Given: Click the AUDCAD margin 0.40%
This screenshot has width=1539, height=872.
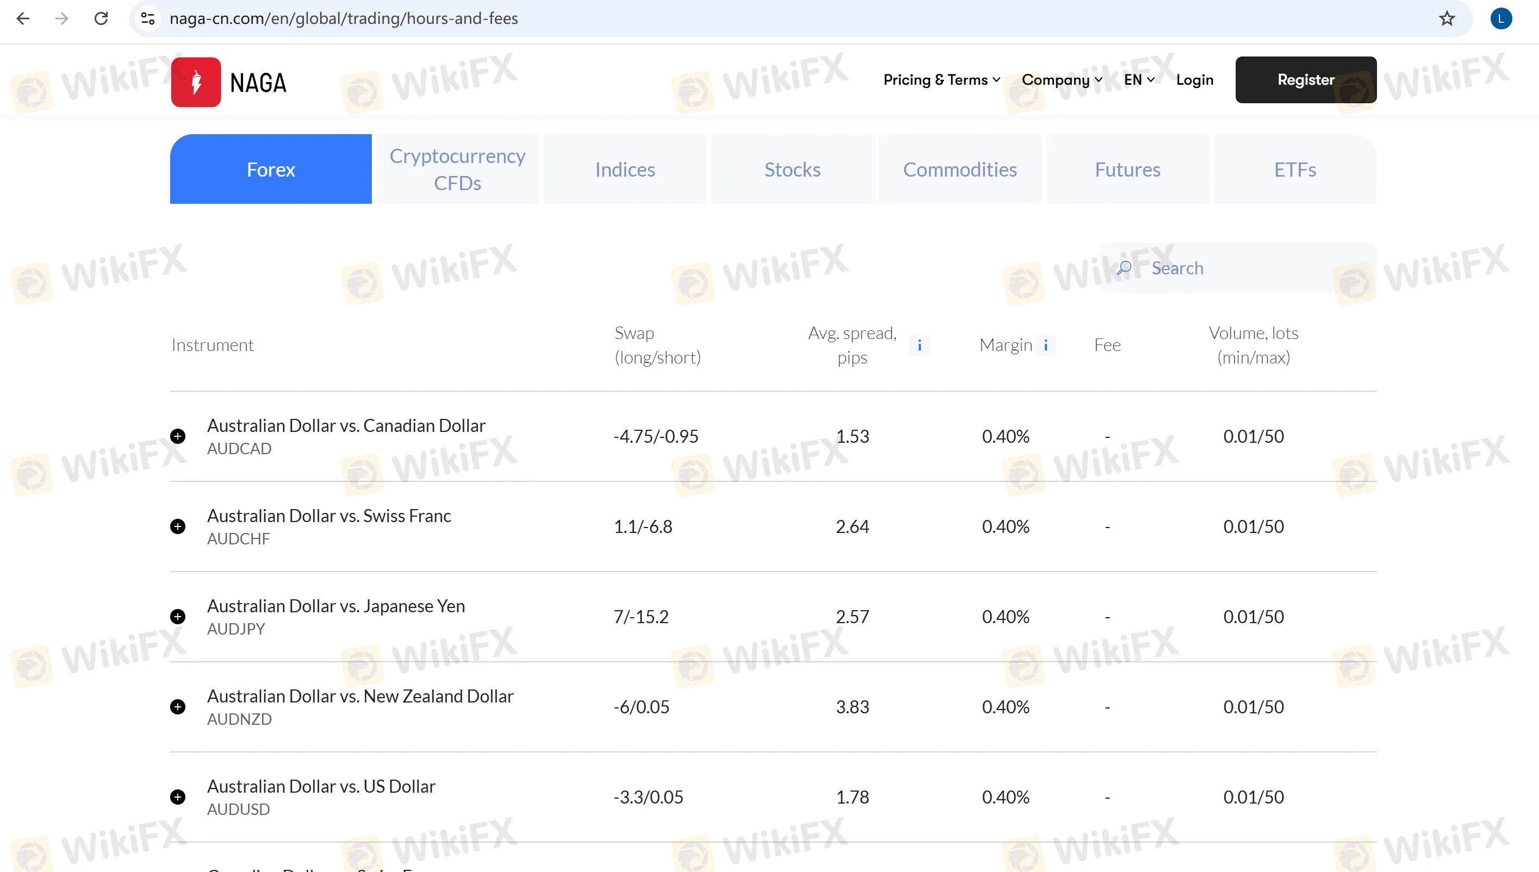Looking at the screenshot, I should 1006,436.
